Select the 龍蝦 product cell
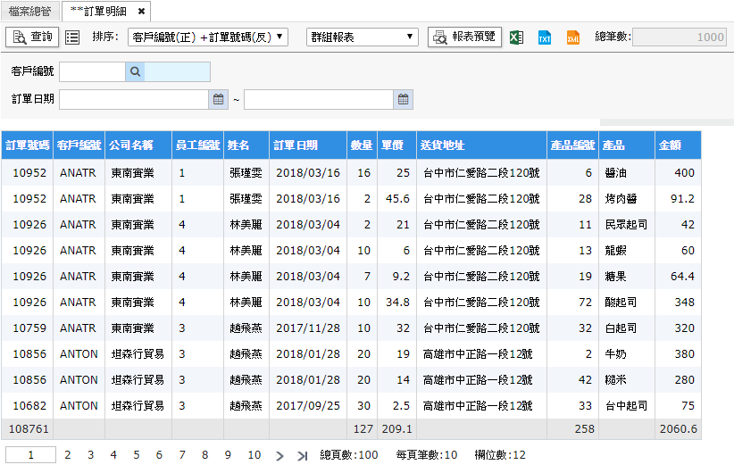734x473 pixels. pos(627,251)
